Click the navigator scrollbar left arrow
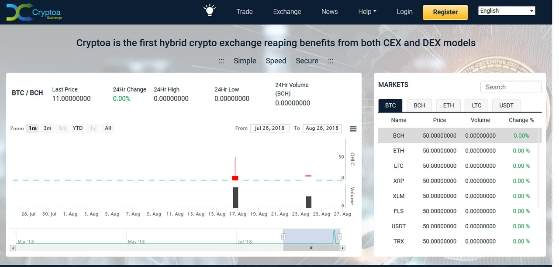 pyautogui.click(x=13, y=248)
